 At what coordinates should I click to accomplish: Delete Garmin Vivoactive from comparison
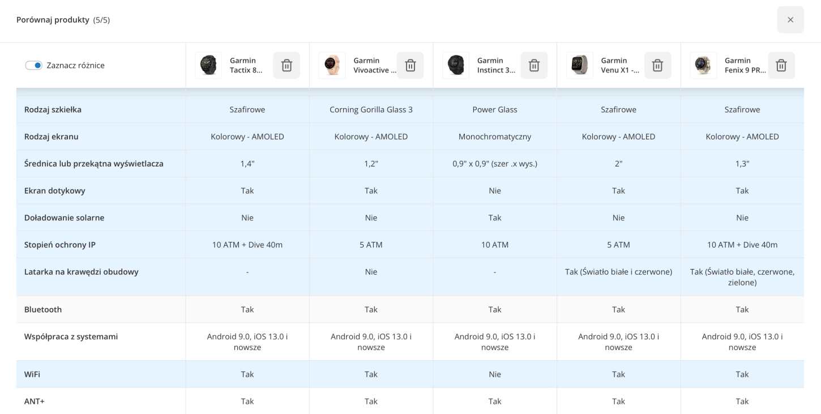pos(410,65)
